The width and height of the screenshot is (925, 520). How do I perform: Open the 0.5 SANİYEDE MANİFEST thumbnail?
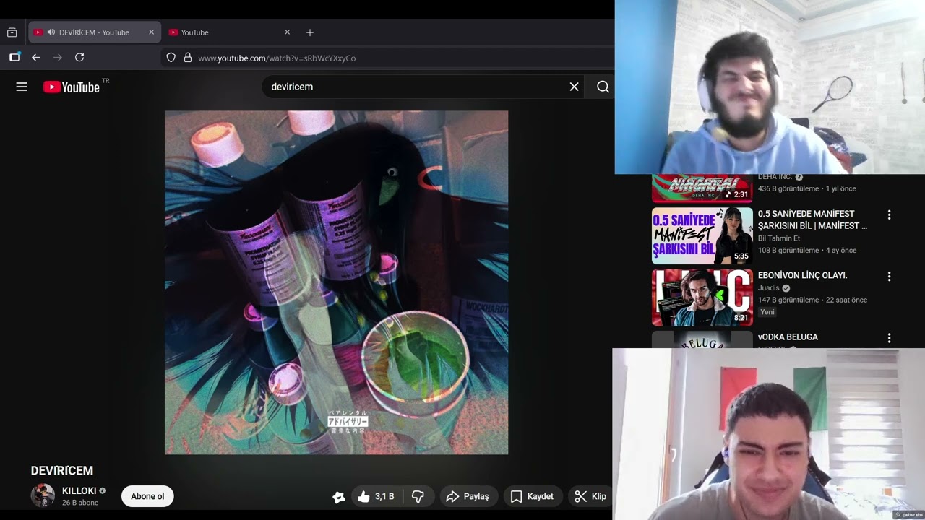click(x=702, y=236)
